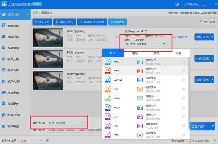Click the round button at end of WMV row
The height and width of the screenshot is (144, 218).
183,98
